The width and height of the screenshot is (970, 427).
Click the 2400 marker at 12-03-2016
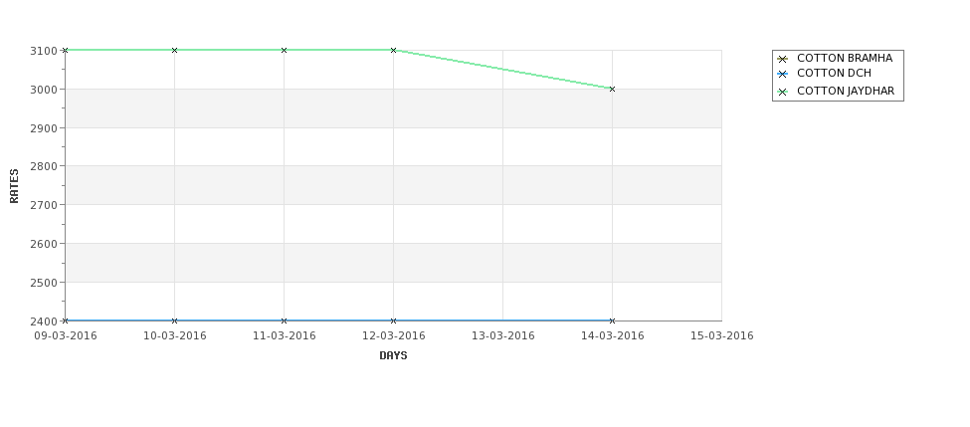(x=393, y=320)
